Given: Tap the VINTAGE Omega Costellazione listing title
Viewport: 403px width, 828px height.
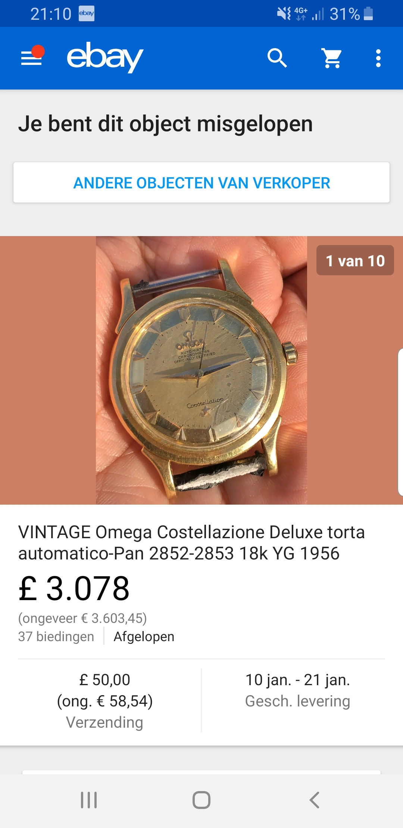Looking at the screenshot, I should click(191, 543).
